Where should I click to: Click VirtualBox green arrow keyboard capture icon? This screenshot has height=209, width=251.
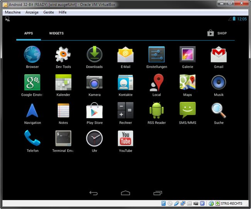217,203
